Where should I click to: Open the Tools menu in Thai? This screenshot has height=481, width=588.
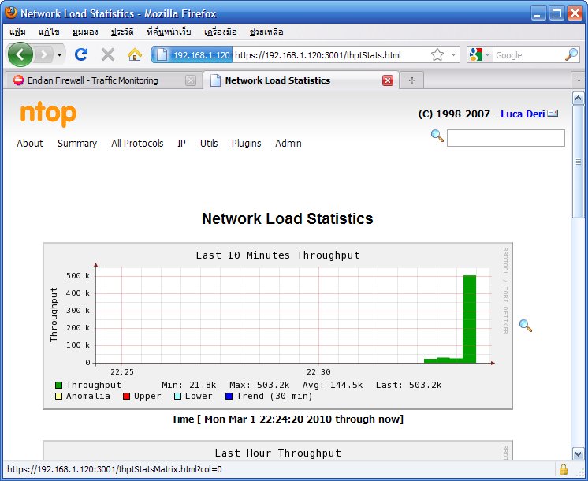tap(221, 32)
